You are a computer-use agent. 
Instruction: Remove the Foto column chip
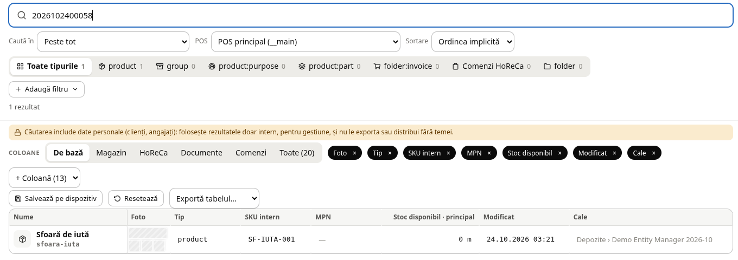point(354,153)
